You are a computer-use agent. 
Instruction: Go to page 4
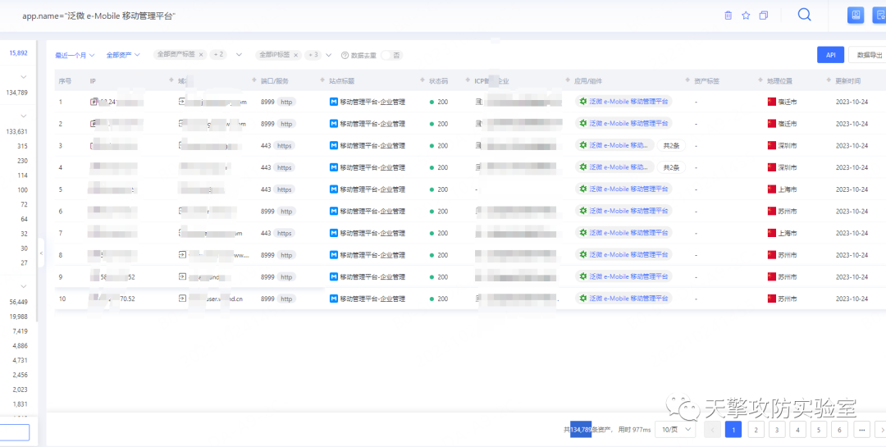pos(798,430)
